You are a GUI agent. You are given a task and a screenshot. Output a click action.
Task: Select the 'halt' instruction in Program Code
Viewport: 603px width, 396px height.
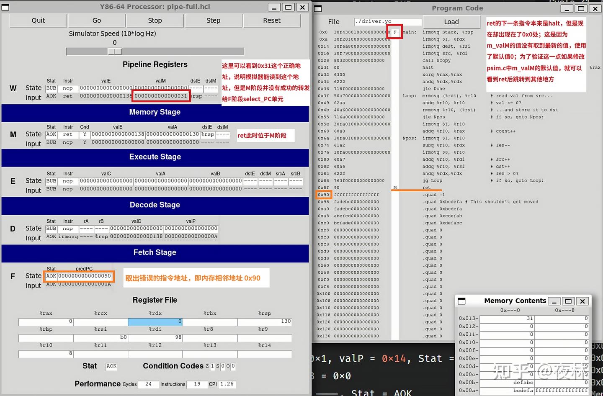click(428, 67)
